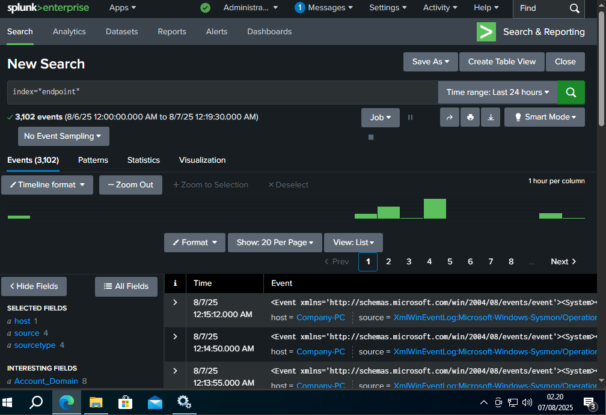Open the Format dropdown above events
Screen dimensions: 606x415
pos(194,243)
